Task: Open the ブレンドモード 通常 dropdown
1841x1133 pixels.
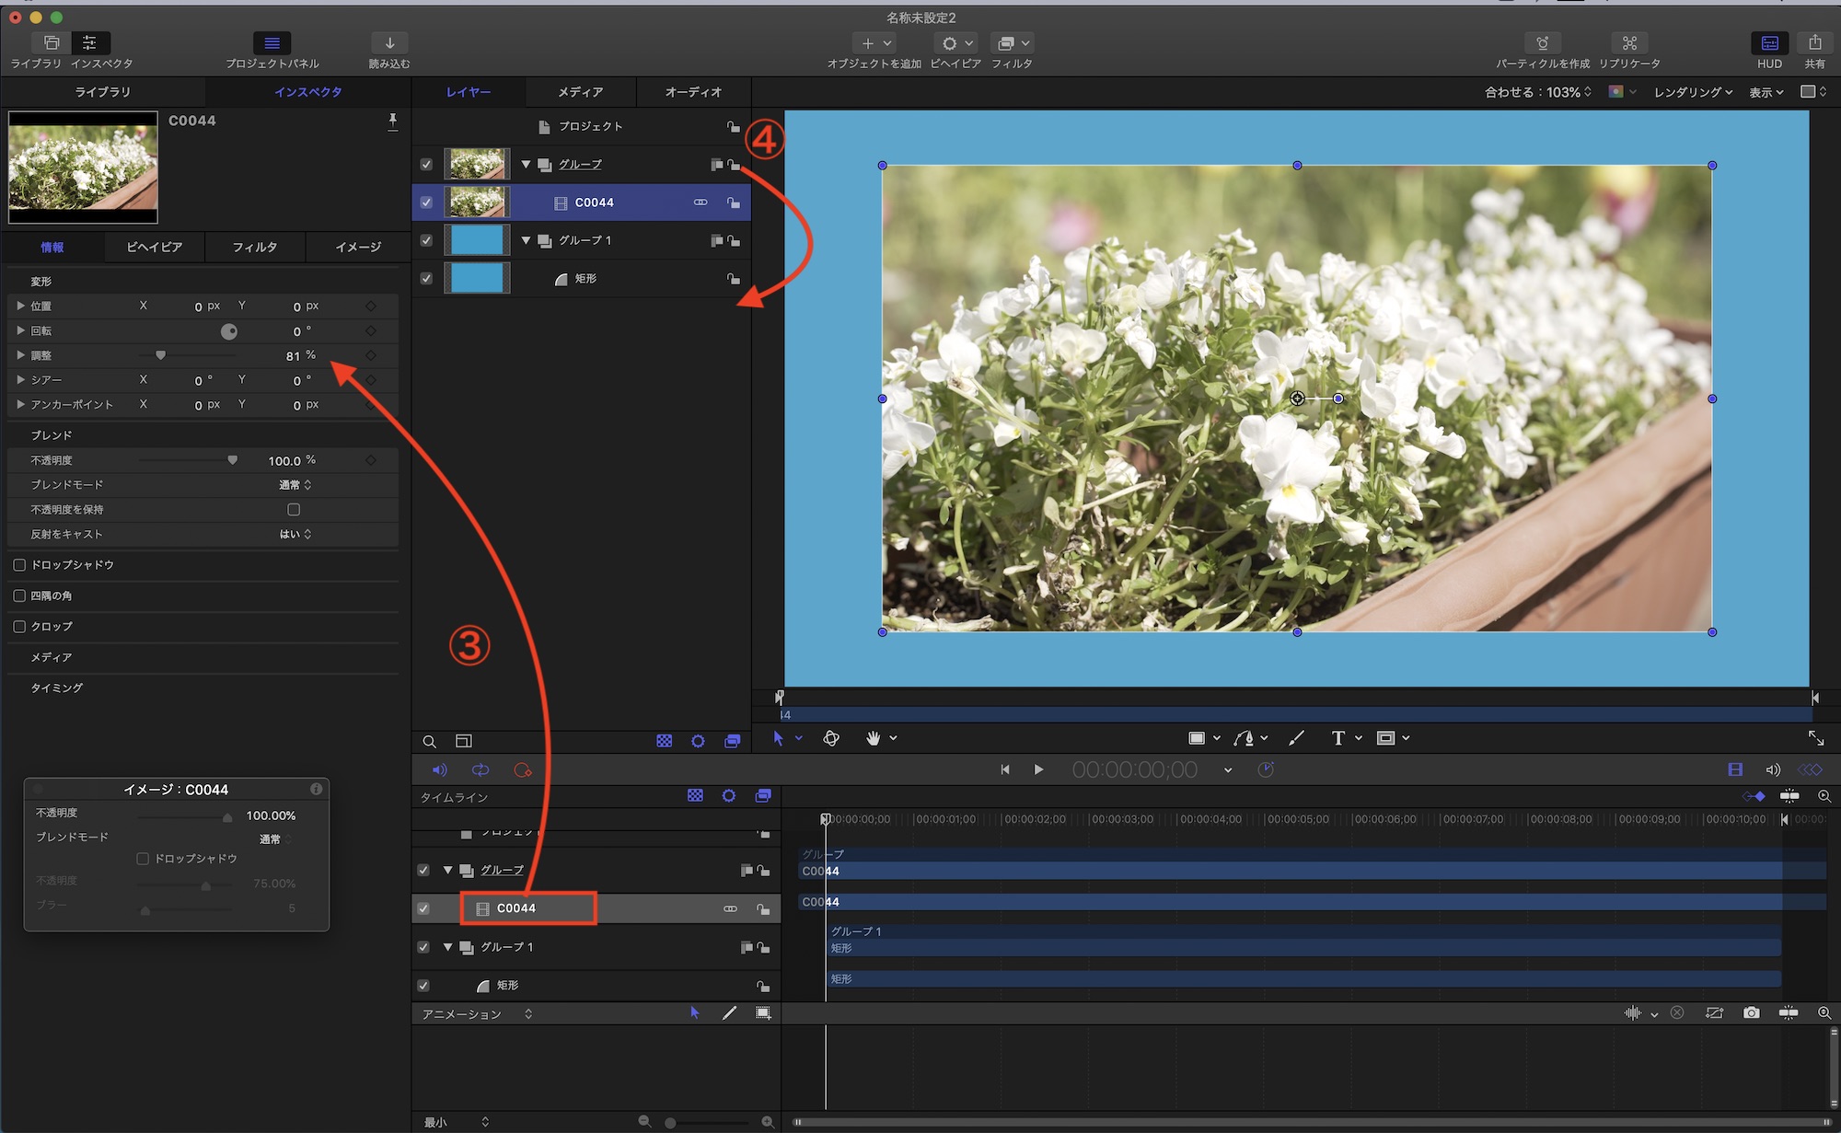Action: click(295, 485)
